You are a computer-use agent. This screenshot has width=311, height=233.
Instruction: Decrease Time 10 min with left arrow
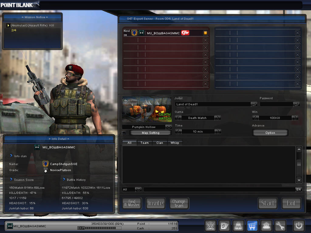[x=178, y=132]
